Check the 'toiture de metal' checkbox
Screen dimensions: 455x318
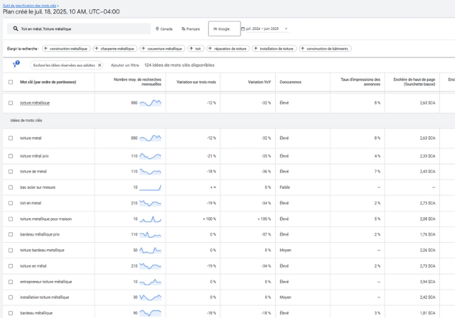[x=11, y=171]
